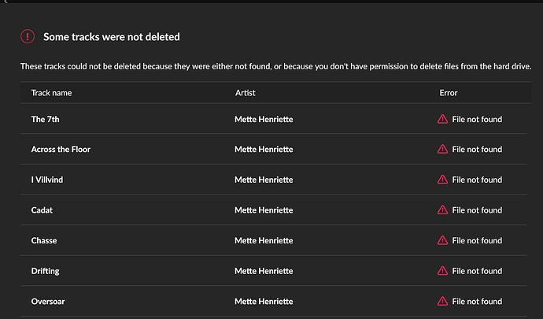Select the I Villvind track name
The width and height of the screenshot is (543, 319).
pyautogui.click(x=47, y=180)
